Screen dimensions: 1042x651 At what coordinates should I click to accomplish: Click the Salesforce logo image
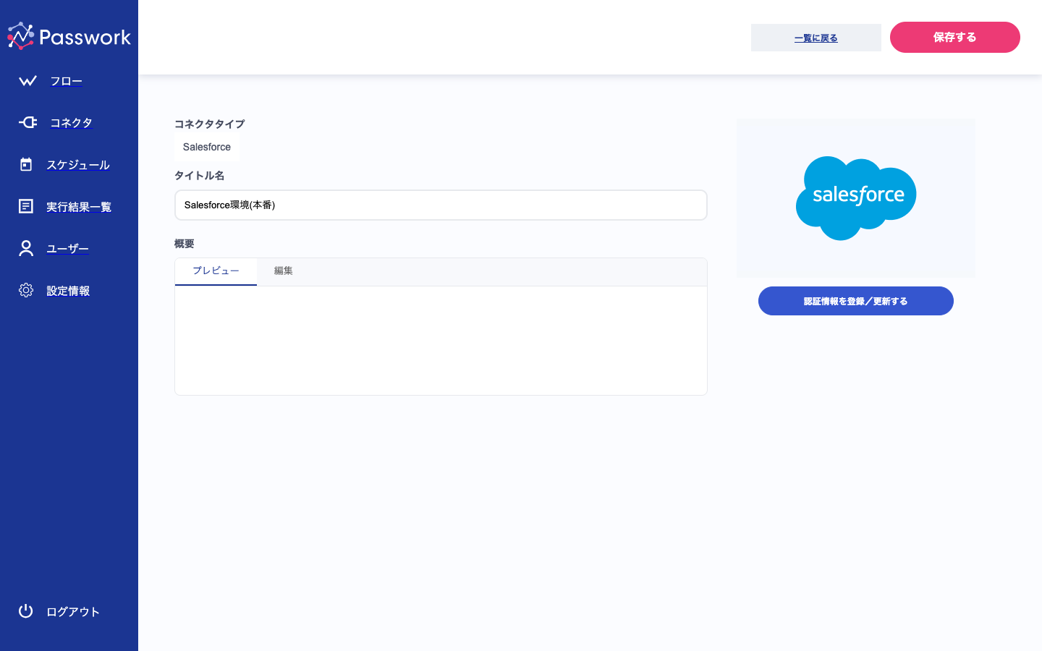(856, 198)
